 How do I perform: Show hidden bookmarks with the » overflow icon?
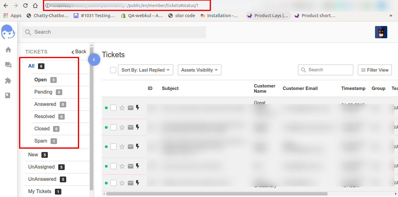click(391, 16)
